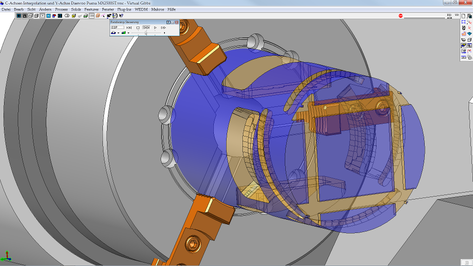The height and width of the screenshot is (266, 473).
Task: Open the Prozess menu
Action: 61,9
